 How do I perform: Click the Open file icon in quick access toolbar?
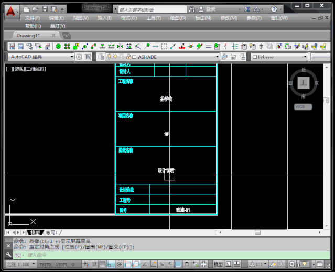pos(36,9)
